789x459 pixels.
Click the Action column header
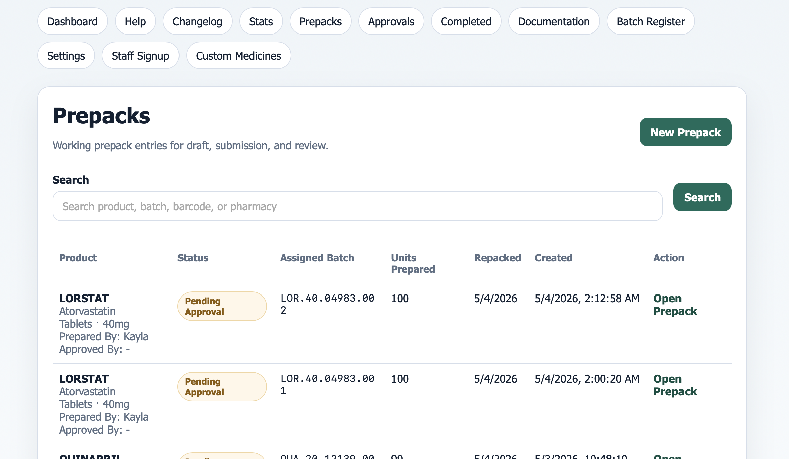(668, 258)
